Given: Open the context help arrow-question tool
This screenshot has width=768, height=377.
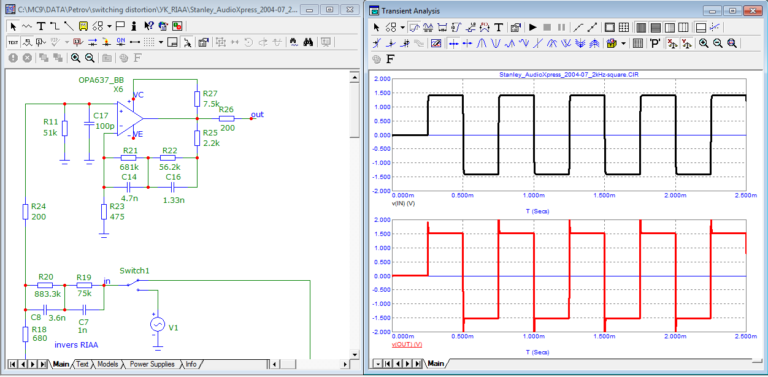Looking at the screenshot, I should [148, 26].
